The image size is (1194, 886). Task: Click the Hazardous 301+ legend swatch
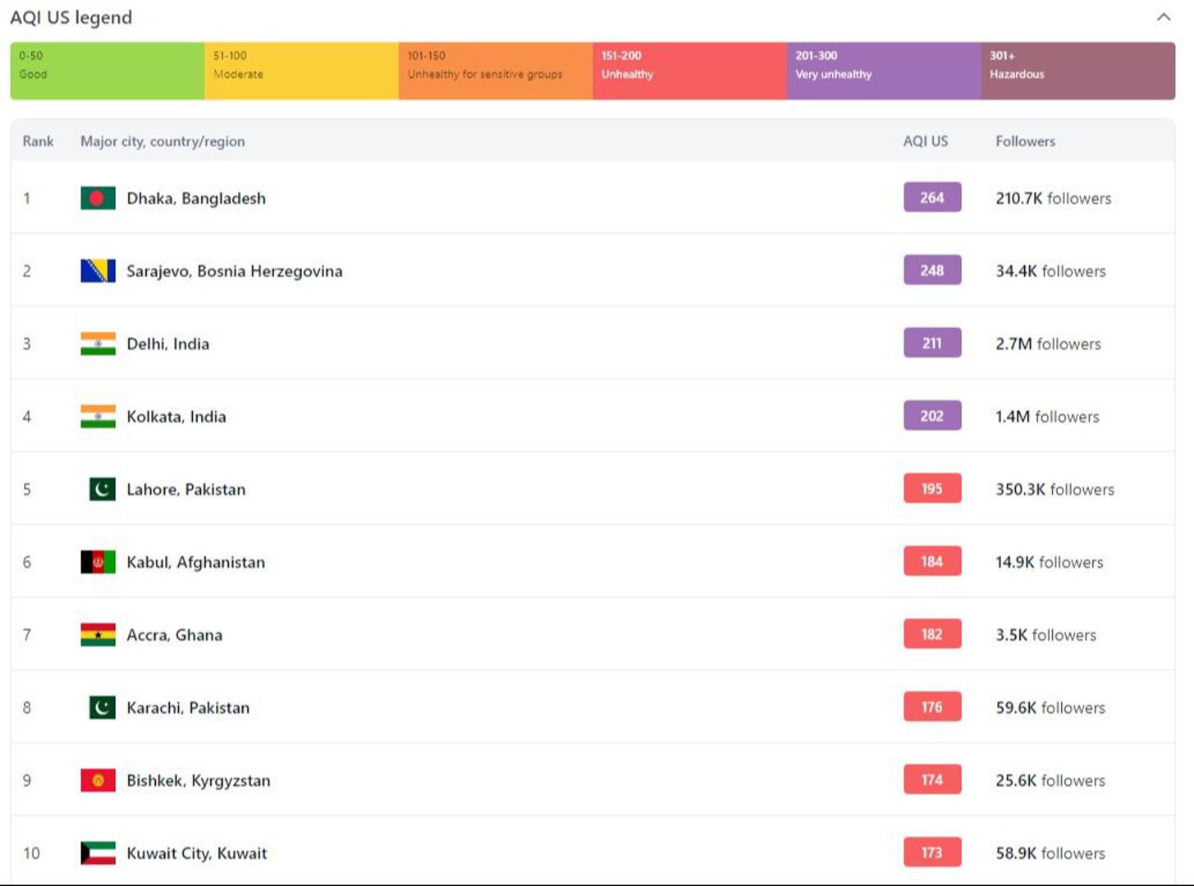[x=1077, y=71]
